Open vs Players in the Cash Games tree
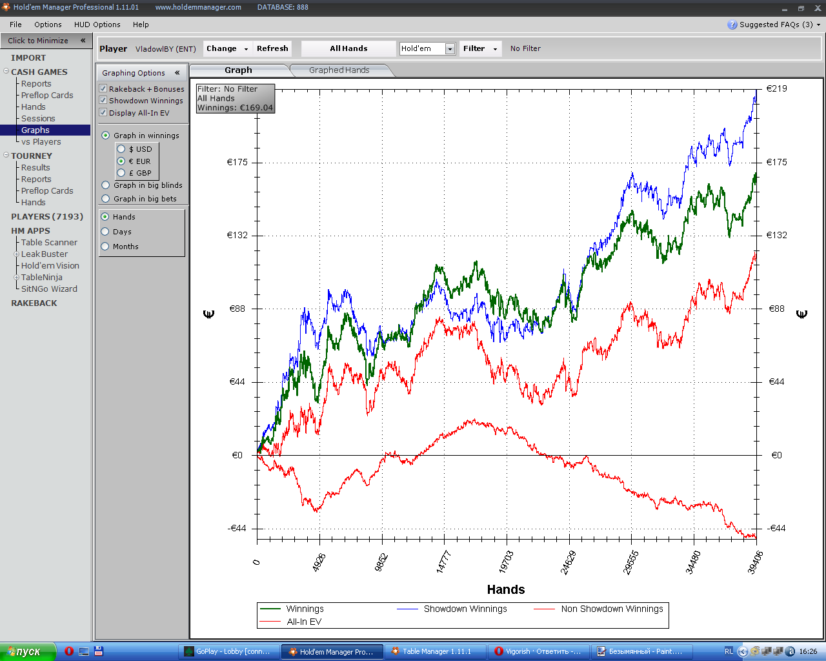 (x=41, y=142)
